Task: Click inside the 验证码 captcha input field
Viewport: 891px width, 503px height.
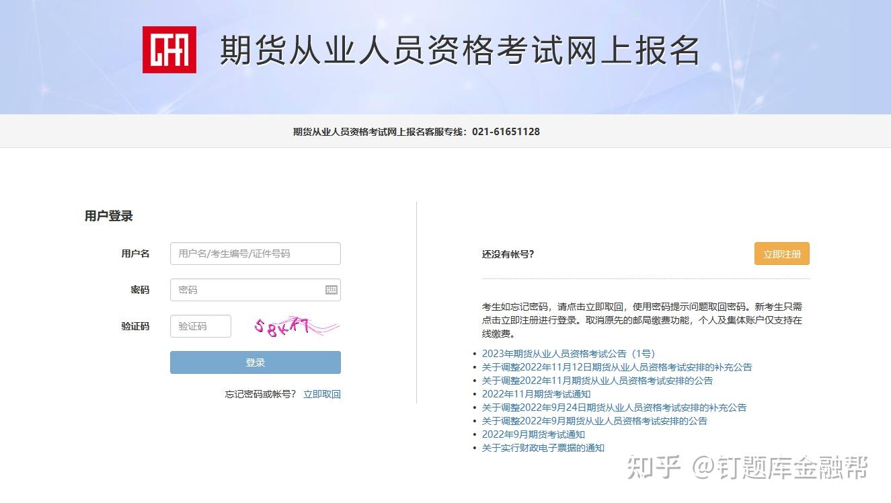Action: pos(200,326)
